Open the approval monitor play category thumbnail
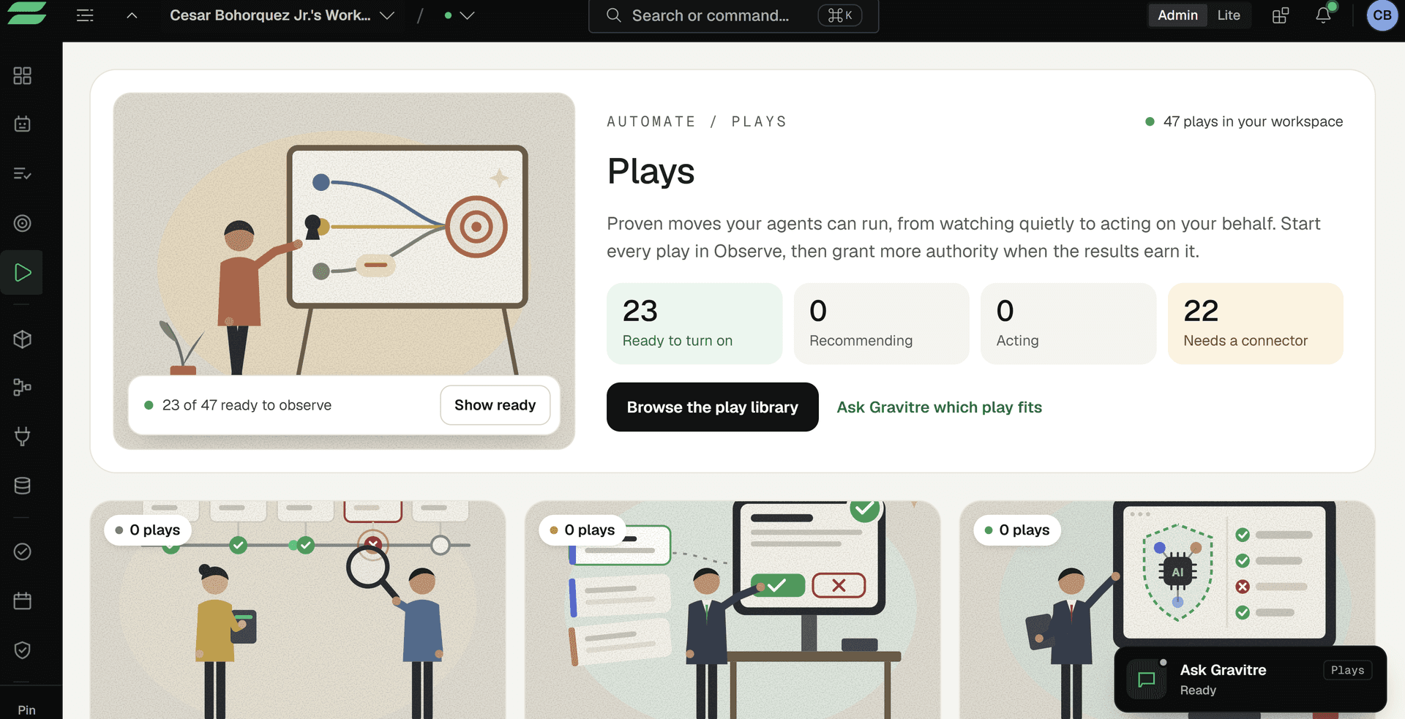This screenshot has width=1405, height=719. coord(733,610)
